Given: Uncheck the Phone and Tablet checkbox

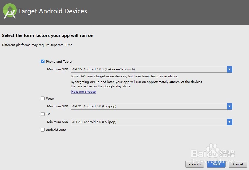Looking at the screenshot, I should pyautogui.click(x=42, y=61).
